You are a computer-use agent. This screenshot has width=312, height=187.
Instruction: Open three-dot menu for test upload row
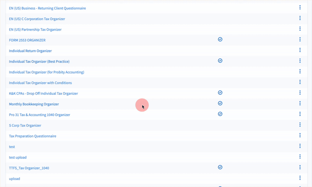pyautogui.click(x=300, y=157)
